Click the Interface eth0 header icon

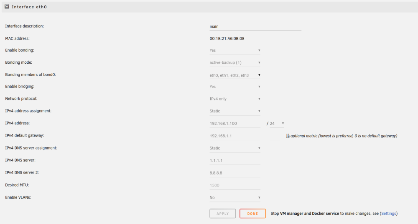pyautogui.click(x=7, y=7)
